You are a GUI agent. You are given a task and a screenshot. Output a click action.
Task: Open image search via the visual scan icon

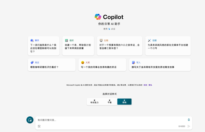click(x=39, y=126)
